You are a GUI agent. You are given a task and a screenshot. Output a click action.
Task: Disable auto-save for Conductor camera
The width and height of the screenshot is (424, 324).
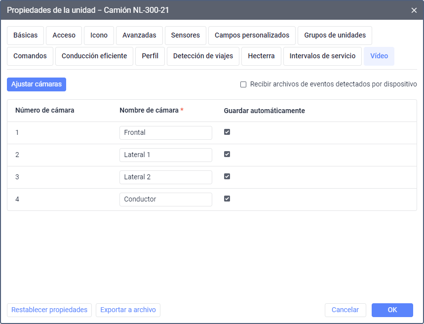click(x=227, y=199)
